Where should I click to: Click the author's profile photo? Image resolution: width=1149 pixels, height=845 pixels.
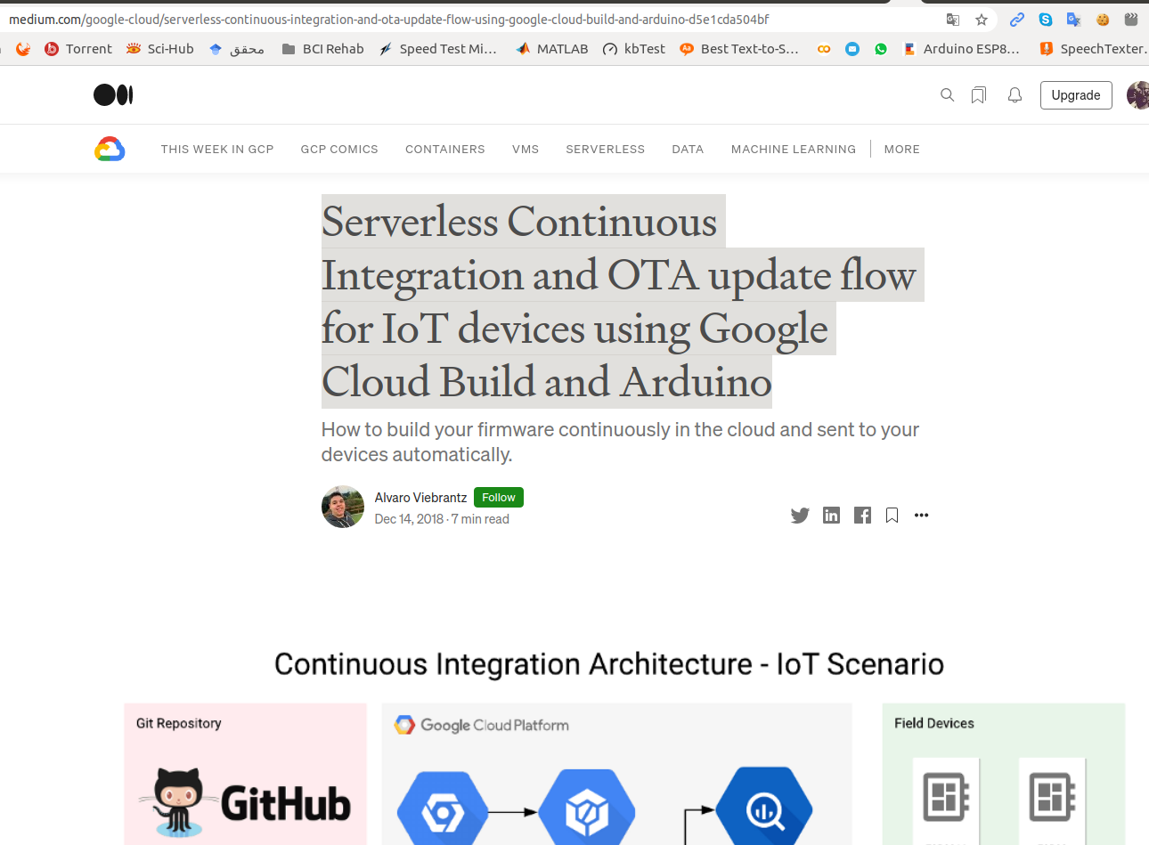[343, 507]
